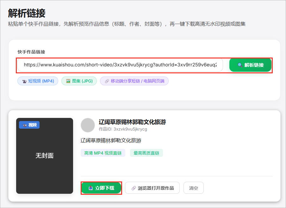This screenshot has width=286, height=208.
Task: Click the 快手作品链接 field label
Action: (31, 52)
